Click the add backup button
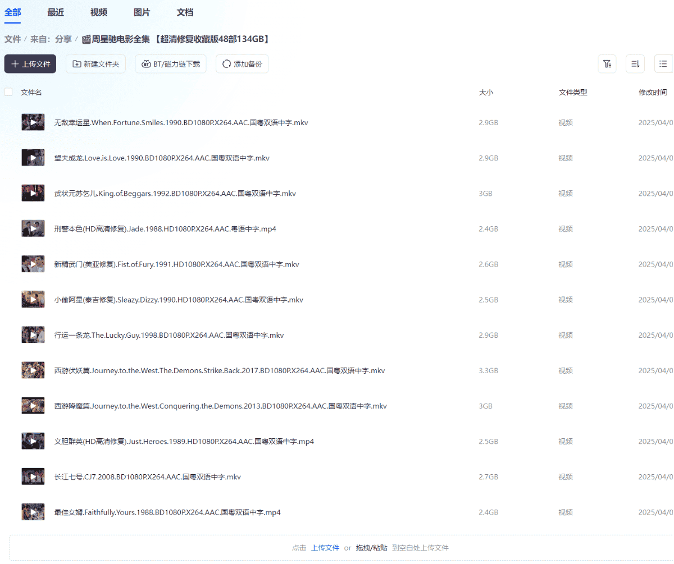 point(242,64)
